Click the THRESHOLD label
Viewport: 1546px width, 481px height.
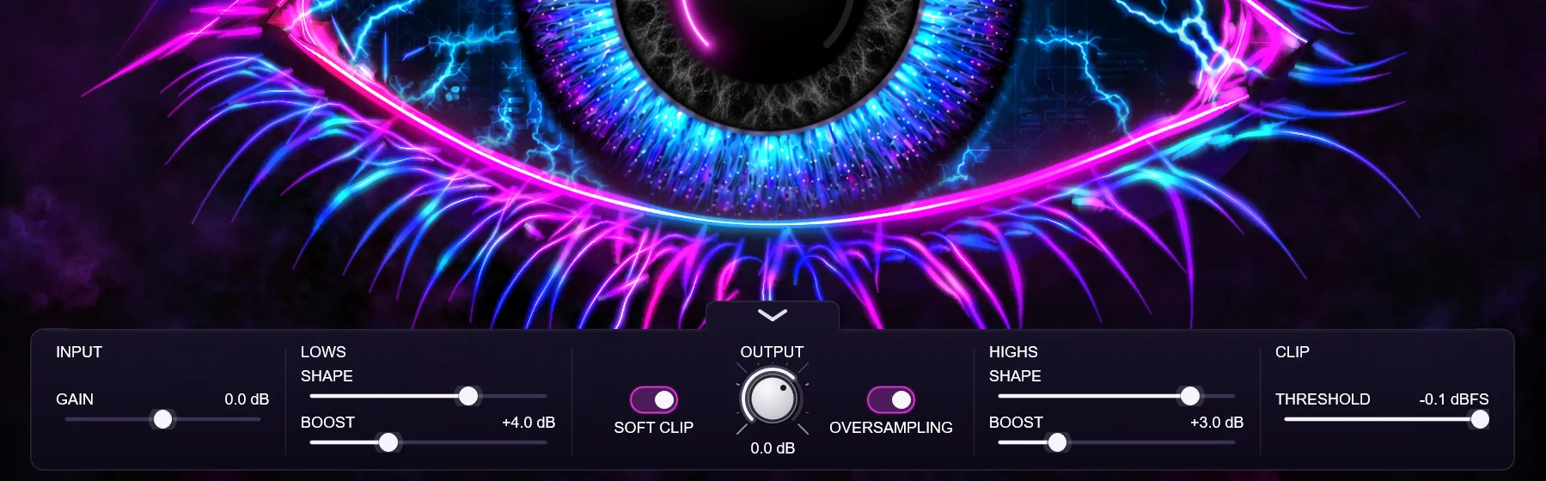point(1323,399)
